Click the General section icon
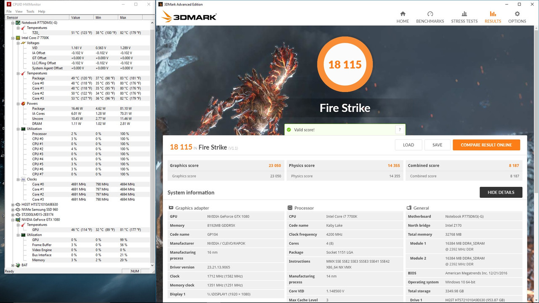 pyautogui.click(x=409, y=208)
